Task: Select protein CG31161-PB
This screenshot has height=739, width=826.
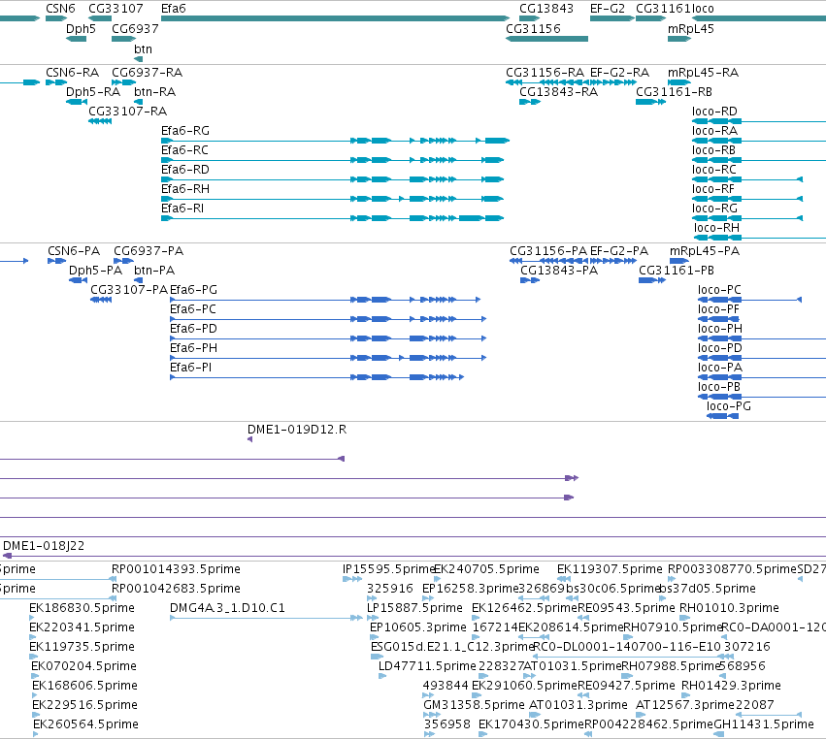Action: [x=677, y=270]
